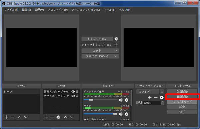The image size is (200, 129).
Task: Open マイク mixer gear settings
Action: (x=126, y=114)
